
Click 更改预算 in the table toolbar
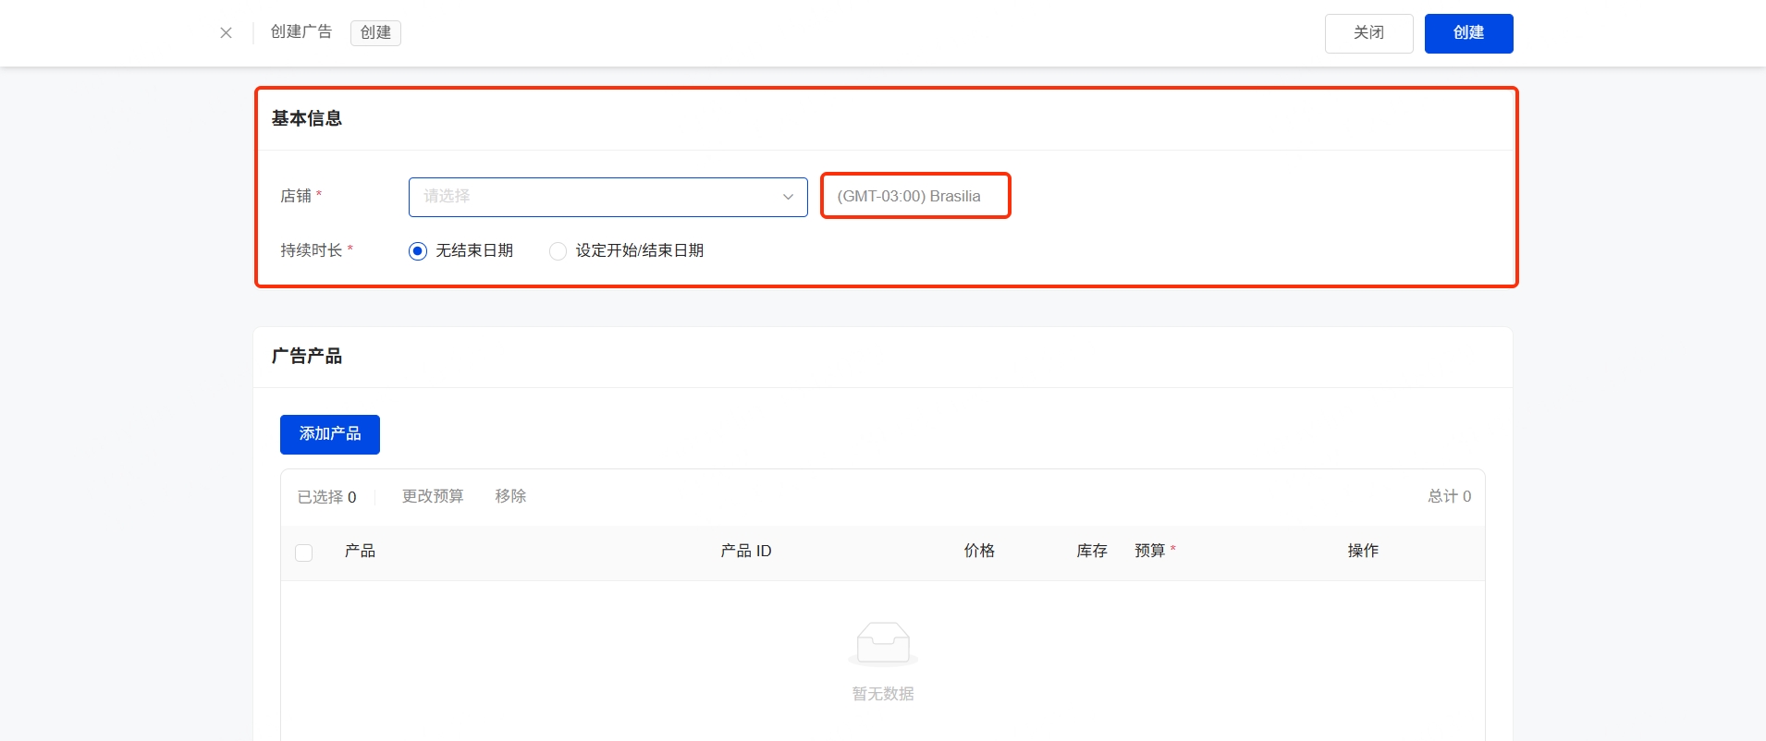pyautogui.click(x=433, y=496)
